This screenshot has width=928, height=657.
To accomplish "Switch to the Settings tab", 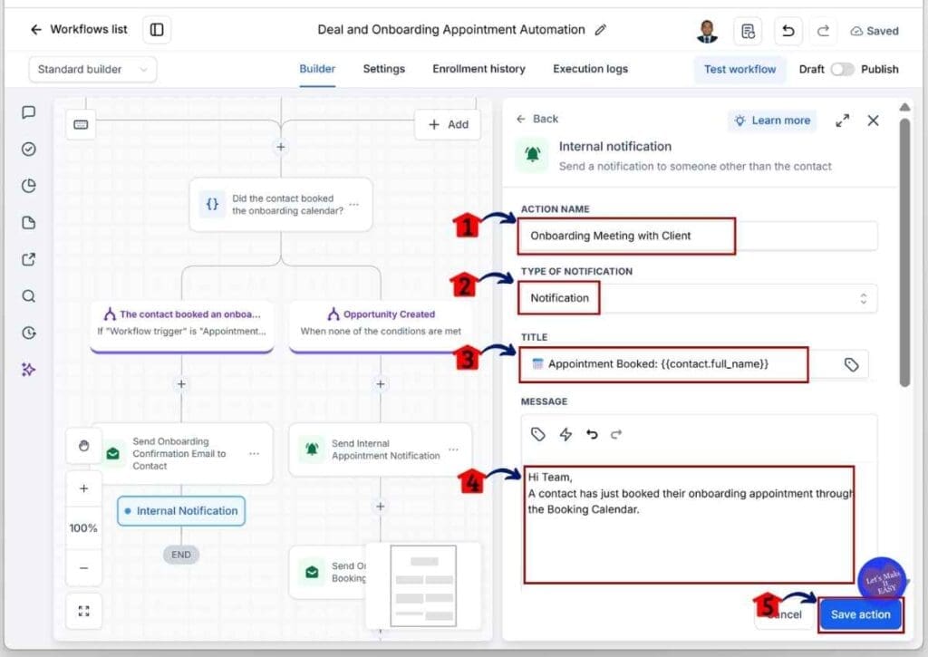I will pyautogui.click(x=384, y=69).
